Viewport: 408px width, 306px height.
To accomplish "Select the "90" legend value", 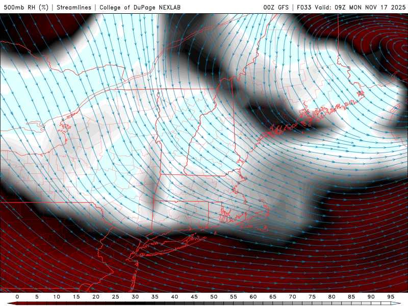I will pos(371,297).
